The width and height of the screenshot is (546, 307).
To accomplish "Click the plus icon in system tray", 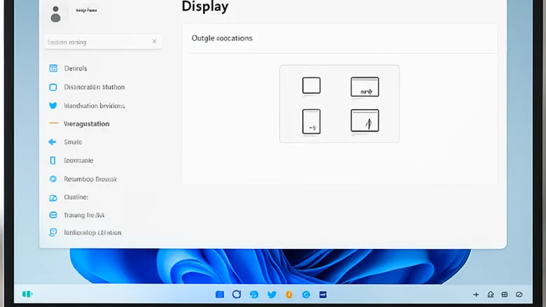I will tap(476, 294).
